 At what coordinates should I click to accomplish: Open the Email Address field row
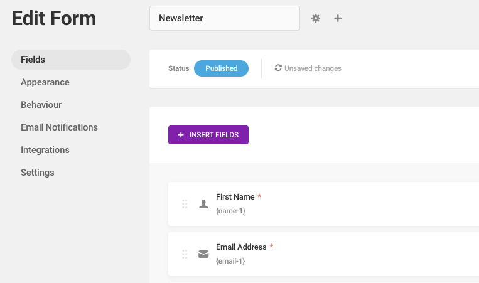click(x=323, y=254)
